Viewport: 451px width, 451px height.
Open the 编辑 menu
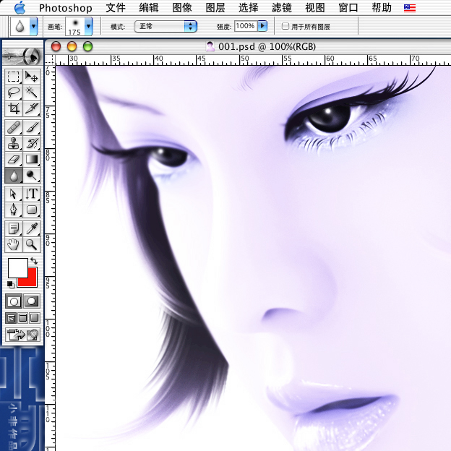[x=149, y=8]
